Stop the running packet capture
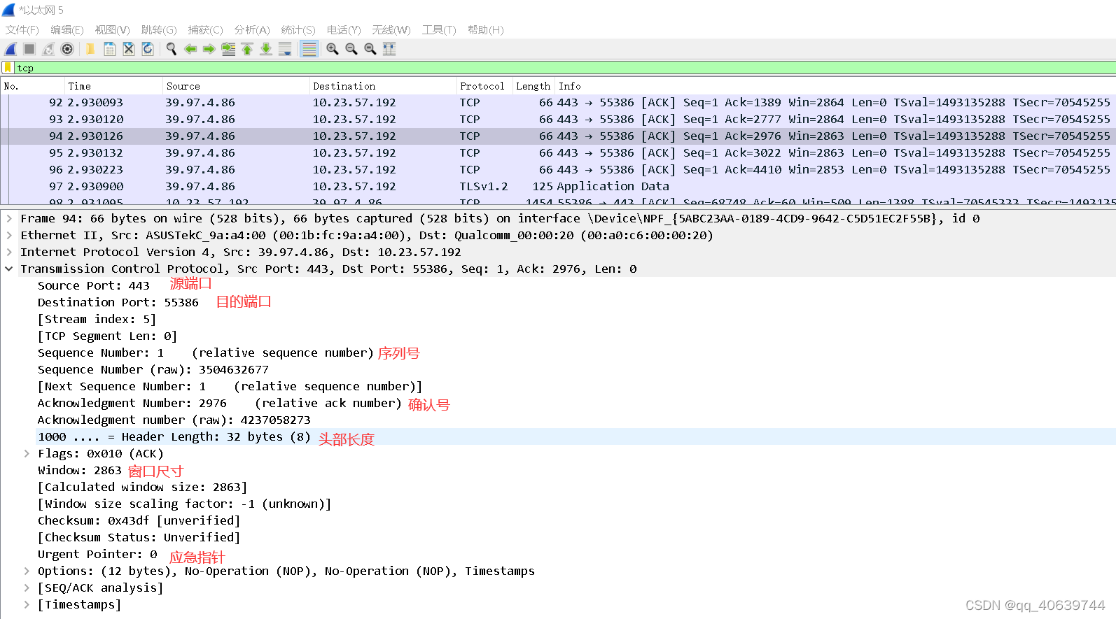The width and height of the screenshot is (1116, 619). (29, 49)
